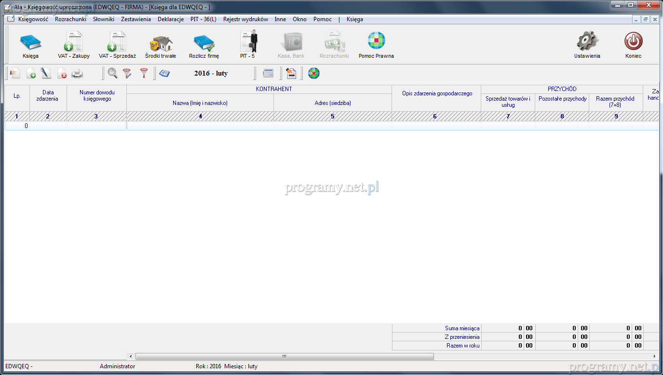This screenshot has height=375, width=663.
Task: Click the printer icon to print
Action: click(77, 74)
